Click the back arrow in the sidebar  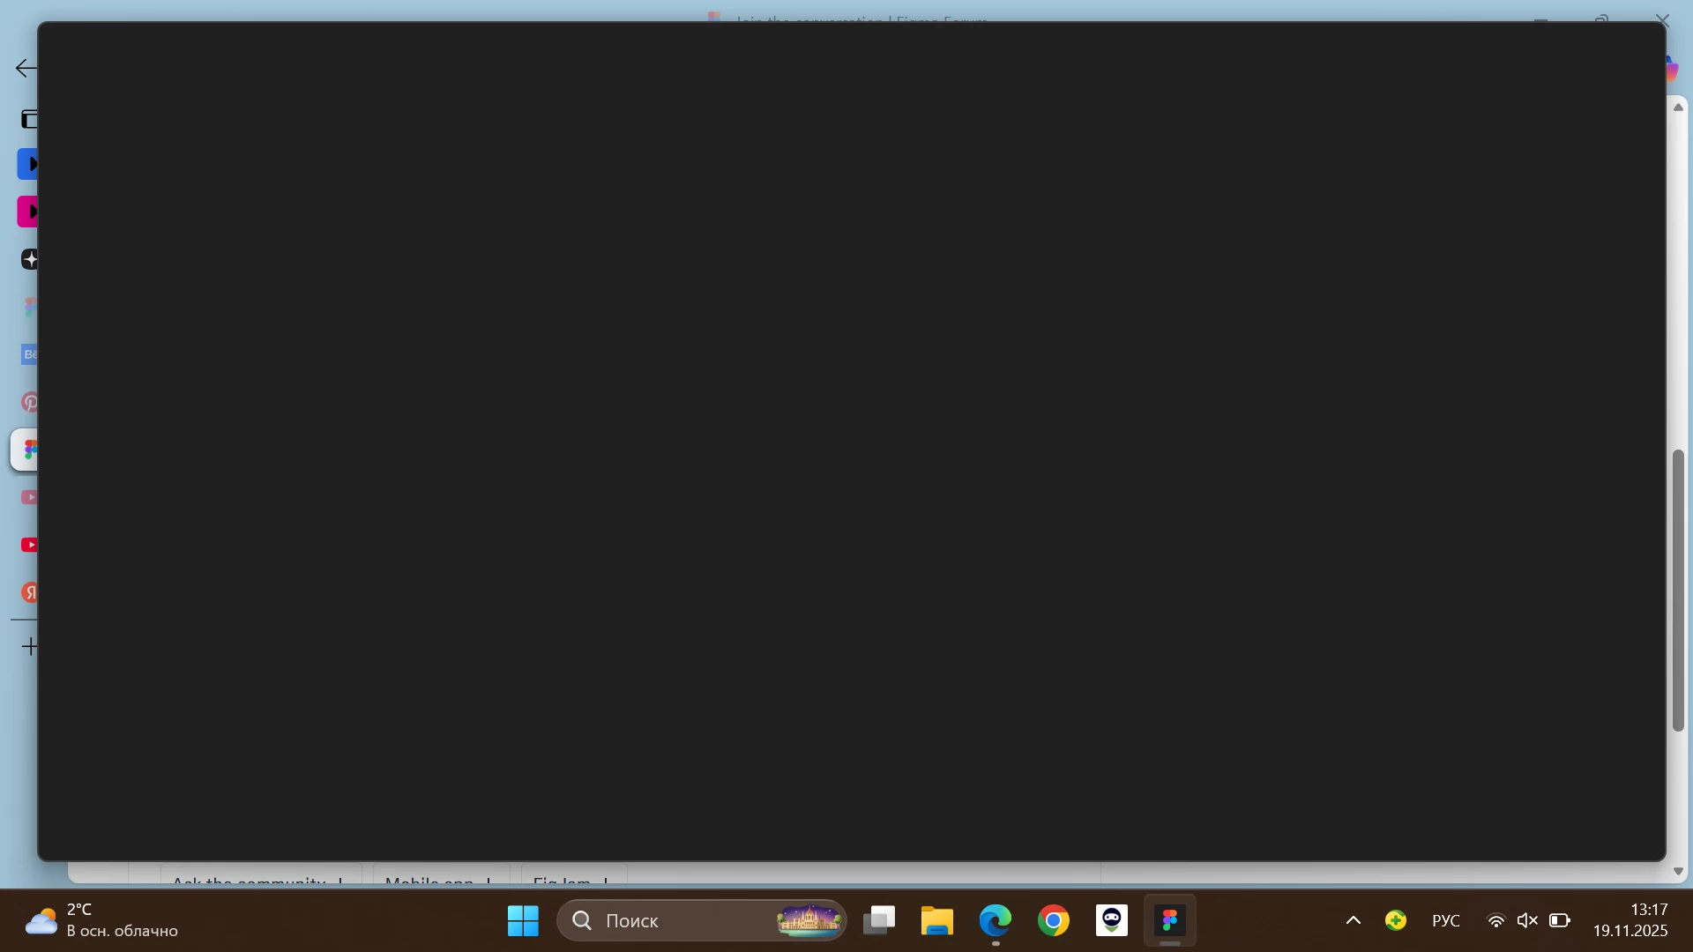[x=26, y=68]
